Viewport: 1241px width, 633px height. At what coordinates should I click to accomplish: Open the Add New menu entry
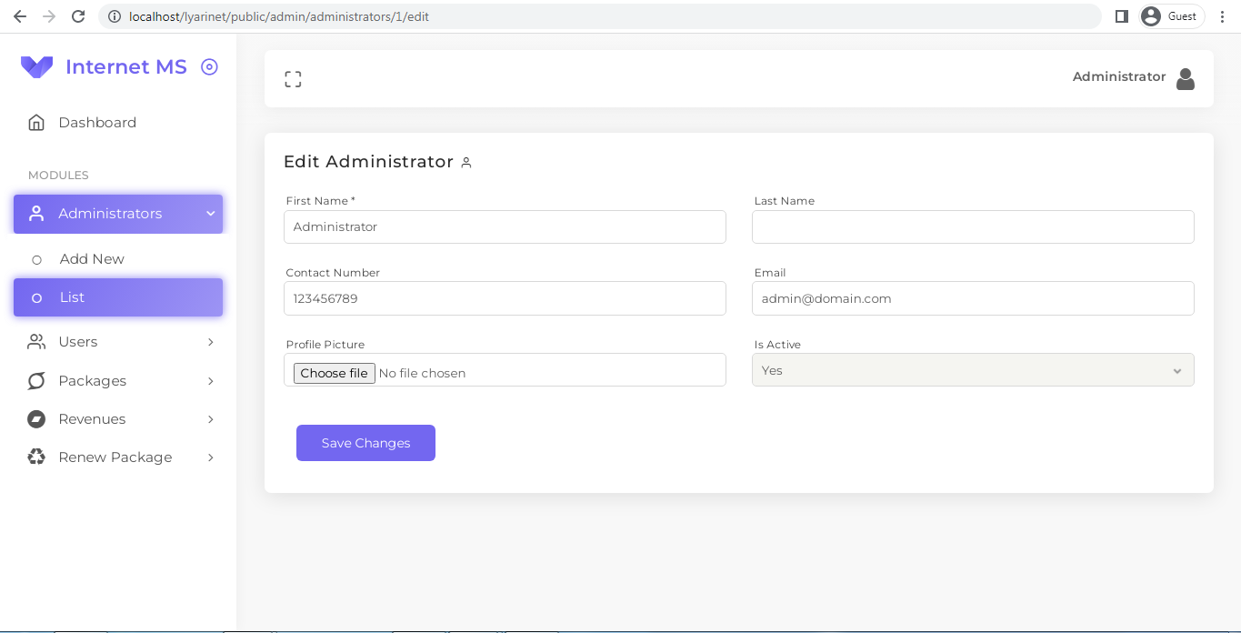click(91, 258)
